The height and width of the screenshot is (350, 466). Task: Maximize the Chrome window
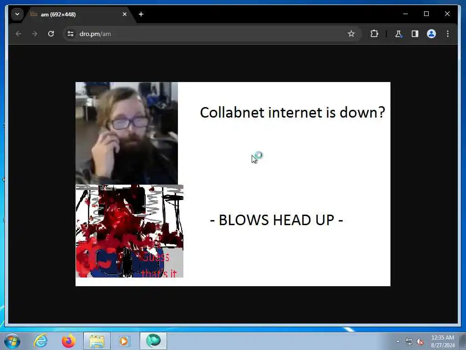click(426, 14)
